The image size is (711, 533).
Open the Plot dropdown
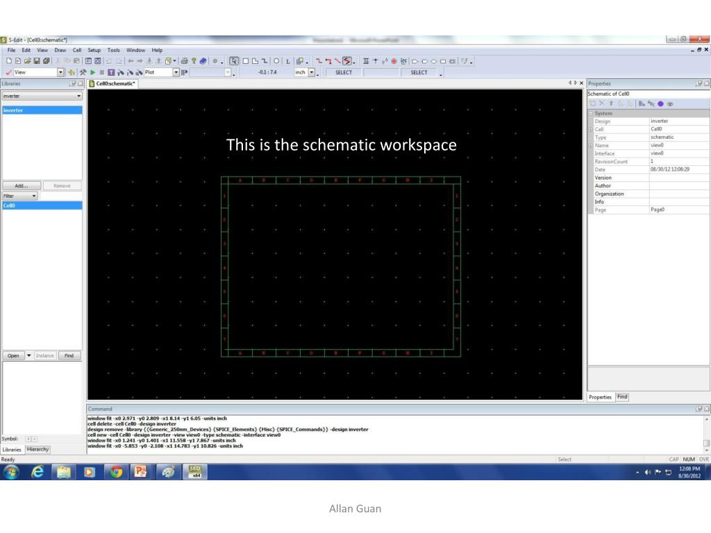click(176, 72)
